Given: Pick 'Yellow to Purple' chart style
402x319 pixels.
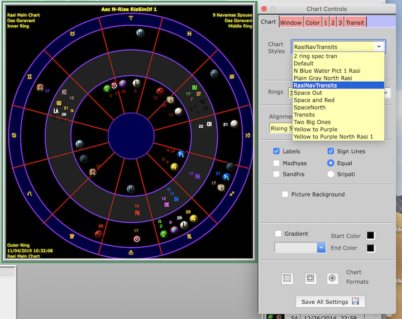Looking at the screenshot, I should click(316, 129).
